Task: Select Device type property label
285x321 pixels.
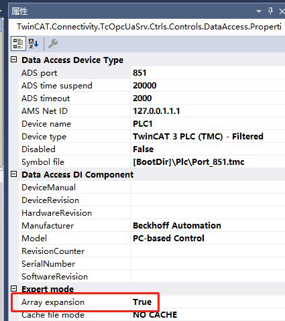Action: pos(44,137)
